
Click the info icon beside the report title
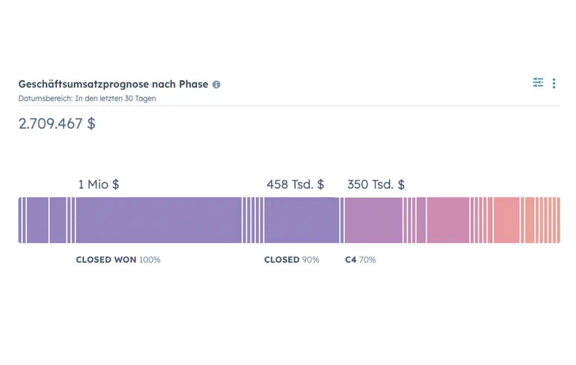[216, 84]
